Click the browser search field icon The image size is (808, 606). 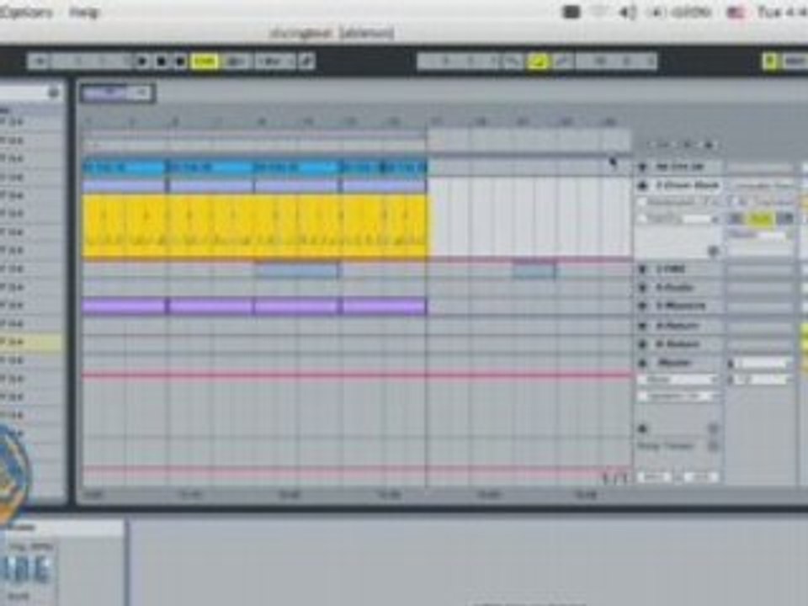(x=53, y=93)
